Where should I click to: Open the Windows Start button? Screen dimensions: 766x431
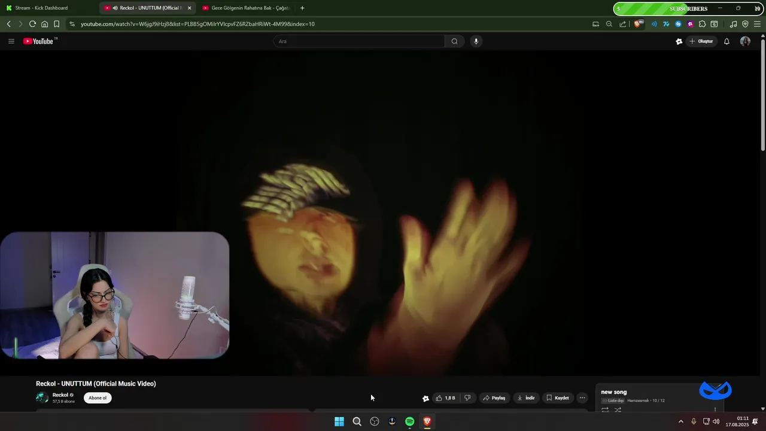339,421
